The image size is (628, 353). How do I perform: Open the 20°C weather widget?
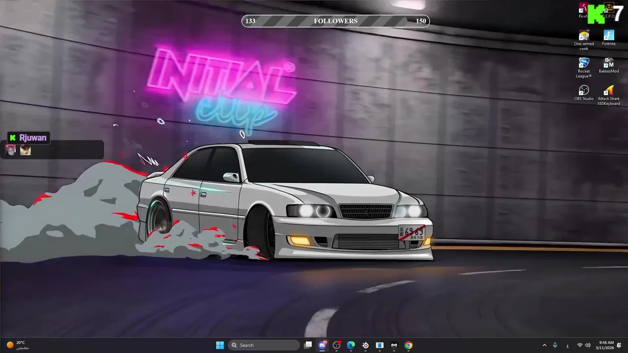click(x=17, y=345)
